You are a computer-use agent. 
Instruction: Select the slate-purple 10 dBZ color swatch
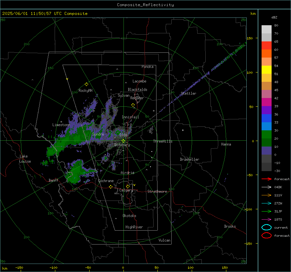(266, 151)
